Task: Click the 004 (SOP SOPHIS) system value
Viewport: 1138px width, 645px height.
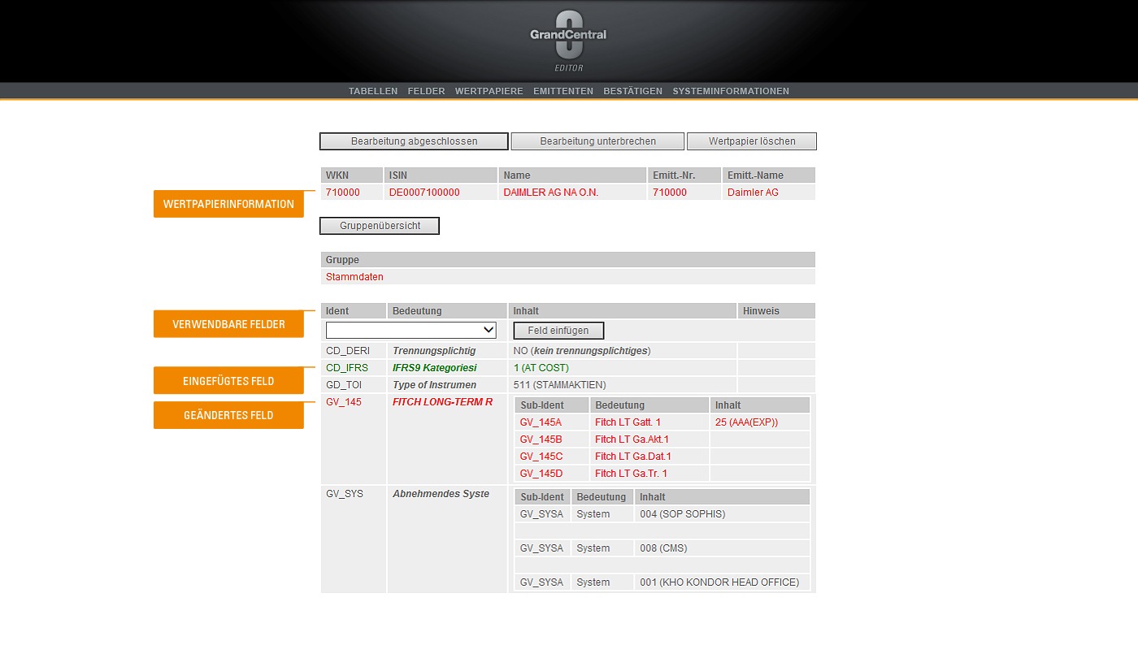Action: (683, 514)
